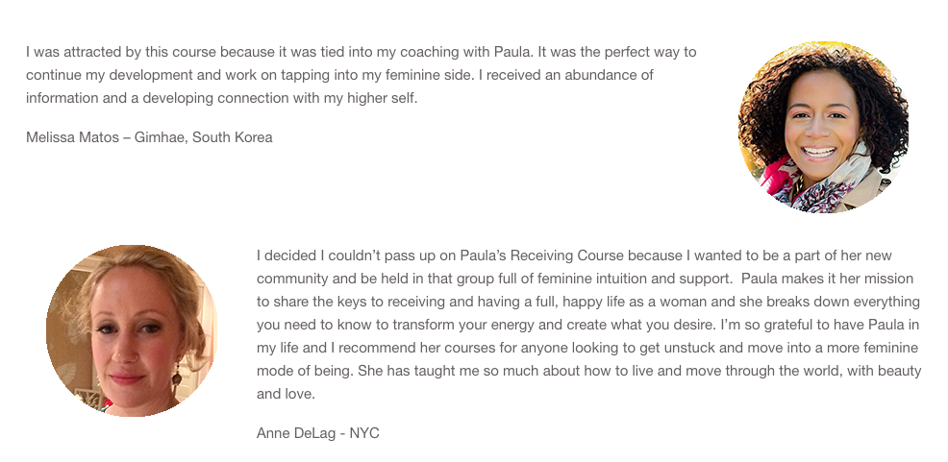Screen dimensions: 948x462
Task: Click the word "Paula." in Melissa's first line
Action: 514,52
